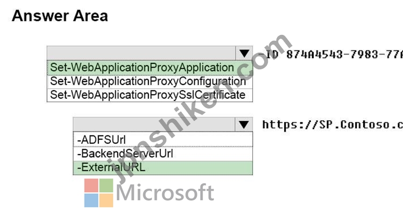
Task: Open the cmdlet dropdown arrow
Action: click(244, 53)
